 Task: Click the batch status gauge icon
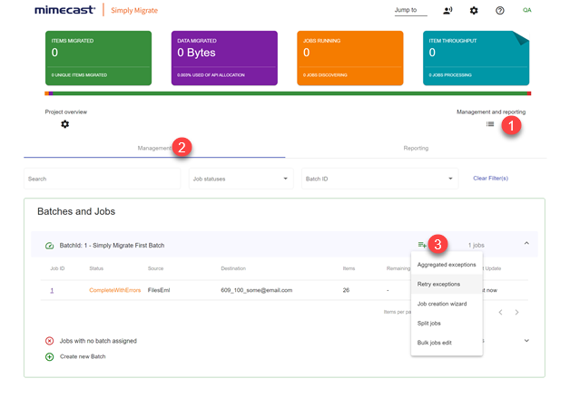pos(49,246)
